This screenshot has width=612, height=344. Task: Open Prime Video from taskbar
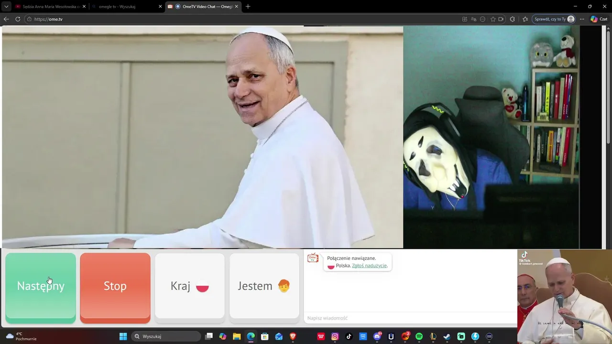point(363,336)
